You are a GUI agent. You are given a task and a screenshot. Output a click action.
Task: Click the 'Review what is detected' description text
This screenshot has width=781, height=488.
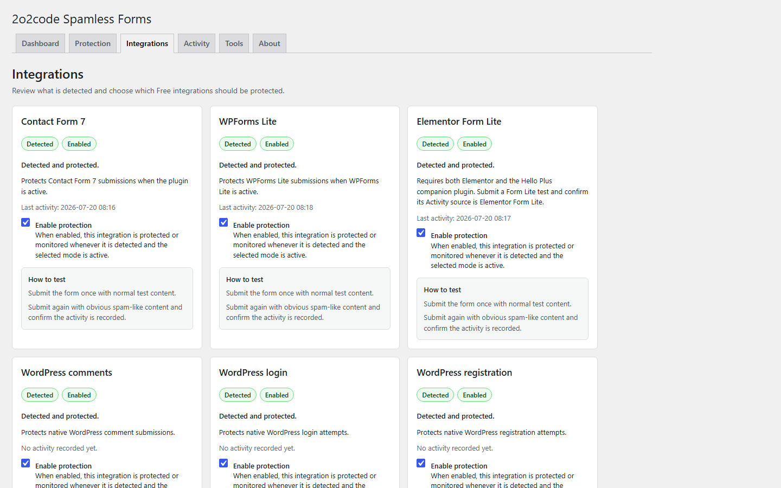(148, 91)
